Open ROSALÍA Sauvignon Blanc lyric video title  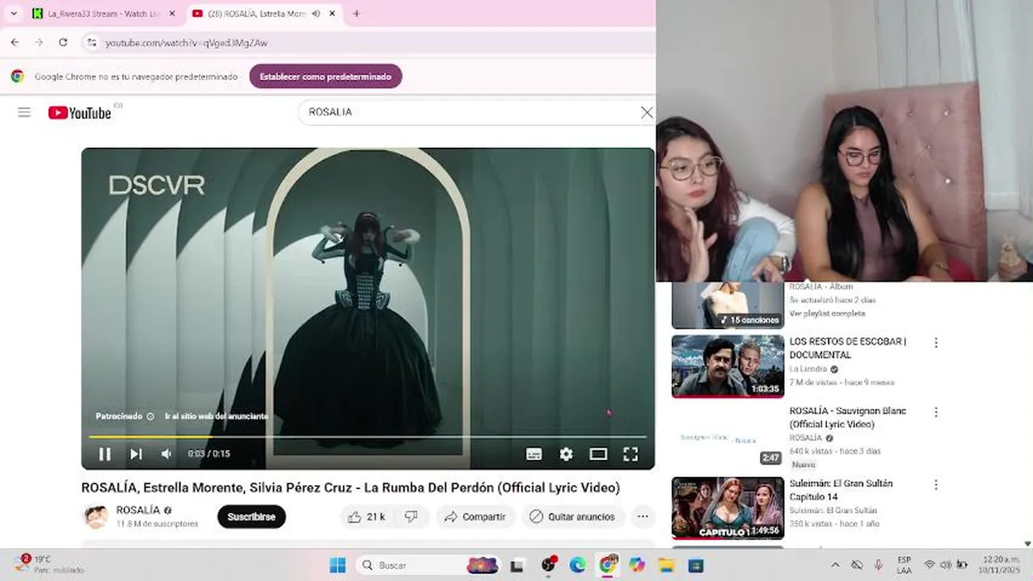point(848,417)
